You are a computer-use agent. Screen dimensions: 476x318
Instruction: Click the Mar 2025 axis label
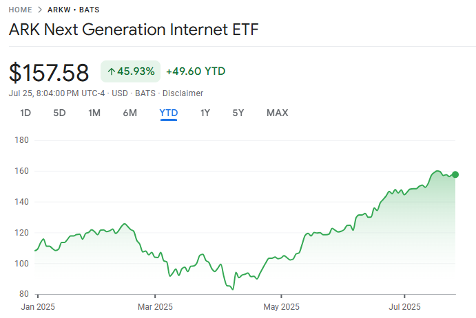(x=156, y=306)
